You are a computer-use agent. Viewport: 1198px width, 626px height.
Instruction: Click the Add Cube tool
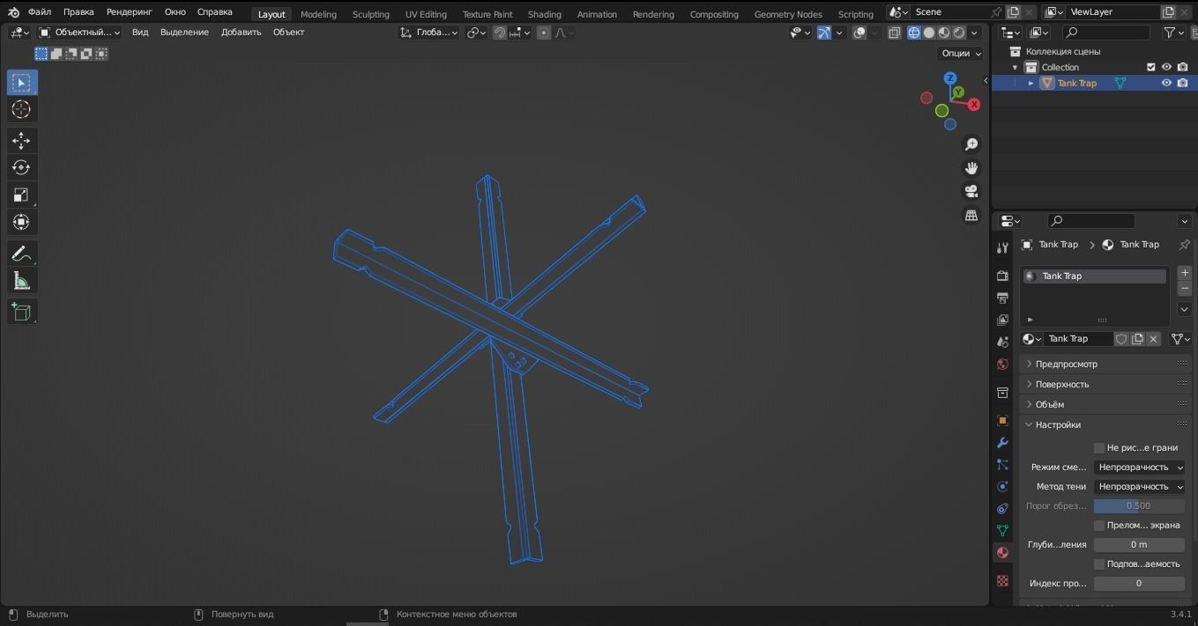tap(21, 312)
